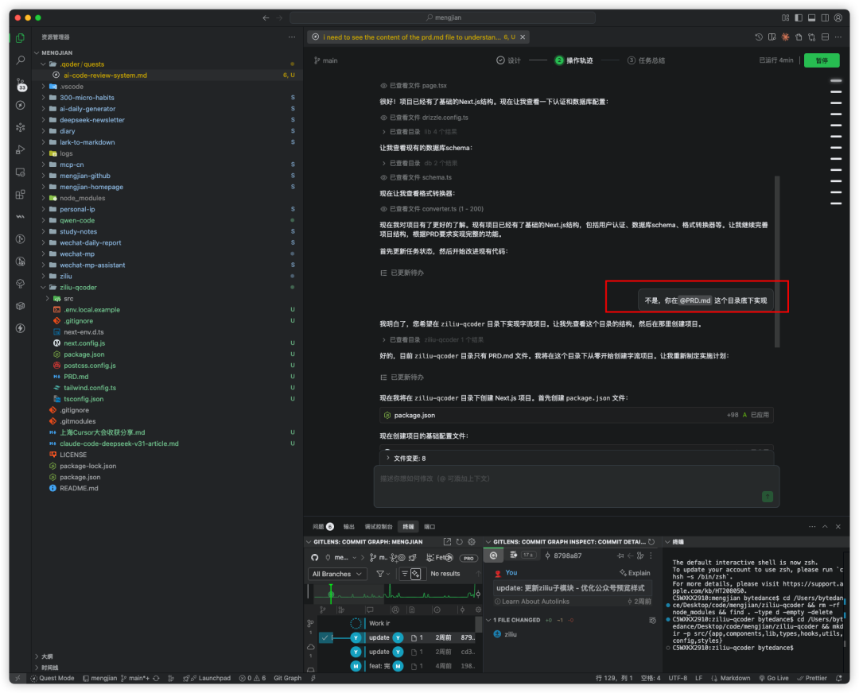Open explorer more actions ellipsis menu
Viewport: 859px width, 693px height.
pos(292,37)
